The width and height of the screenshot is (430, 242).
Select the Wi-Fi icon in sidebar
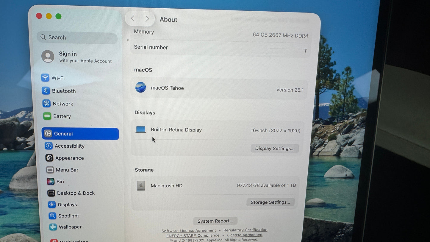[45, 78]
